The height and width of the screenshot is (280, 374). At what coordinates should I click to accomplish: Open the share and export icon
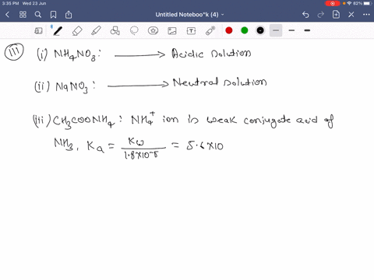click(x=69, y=15)
